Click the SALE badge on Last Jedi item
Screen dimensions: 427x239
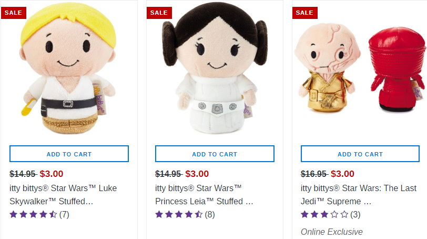304,13
